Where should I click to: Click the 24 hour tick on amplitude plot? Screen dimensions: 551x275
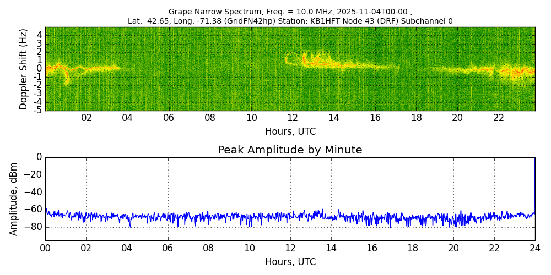point(534,248)
